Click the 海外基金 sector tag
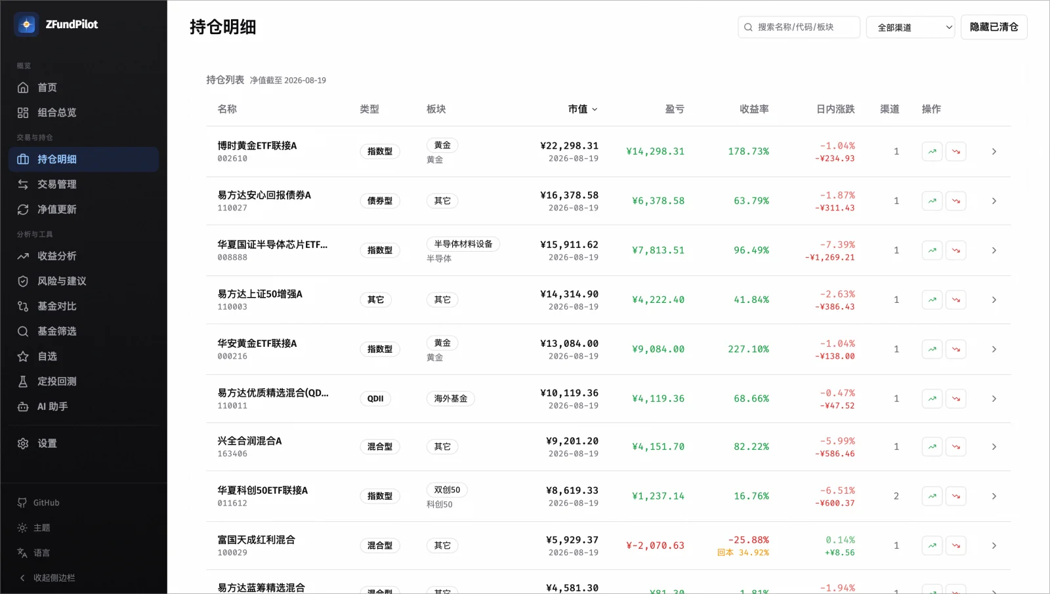Screen dimensions: 1050x594 point(450,399)
